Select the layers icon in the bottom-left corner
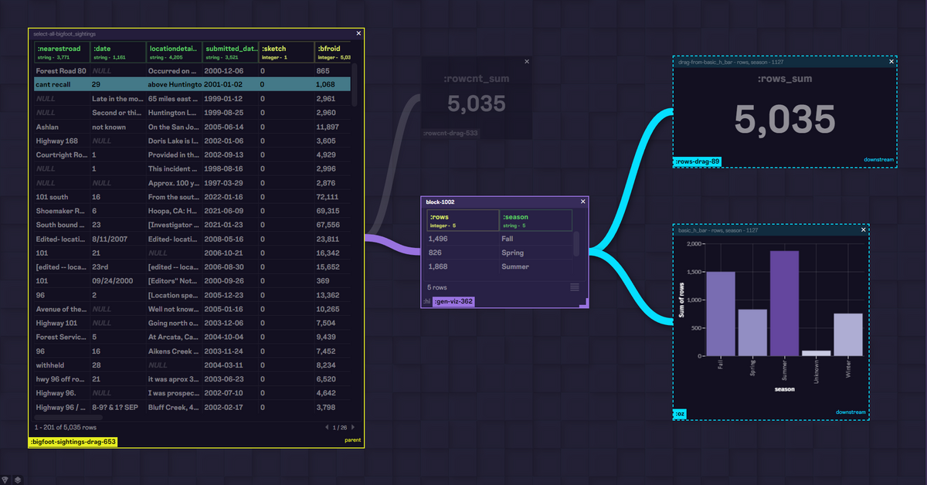The height and width of the screenshot is (485, 927). (17, 479)
